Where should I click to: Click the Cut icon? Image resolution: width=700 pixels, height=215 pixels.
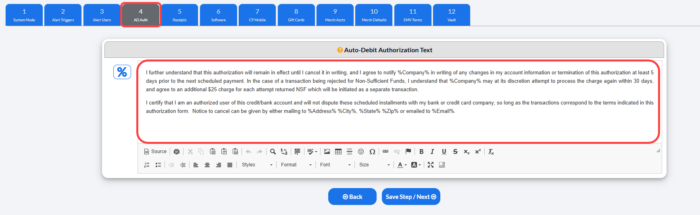[190, 152]
